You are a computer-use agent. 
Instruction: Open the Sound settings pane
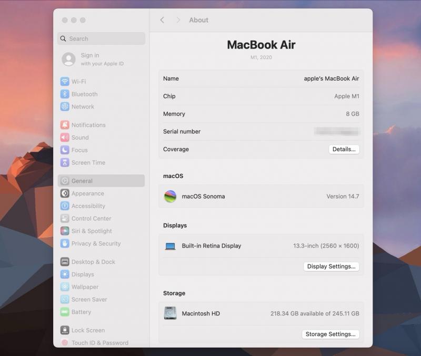pyautogui.click(x=102, y=137)
